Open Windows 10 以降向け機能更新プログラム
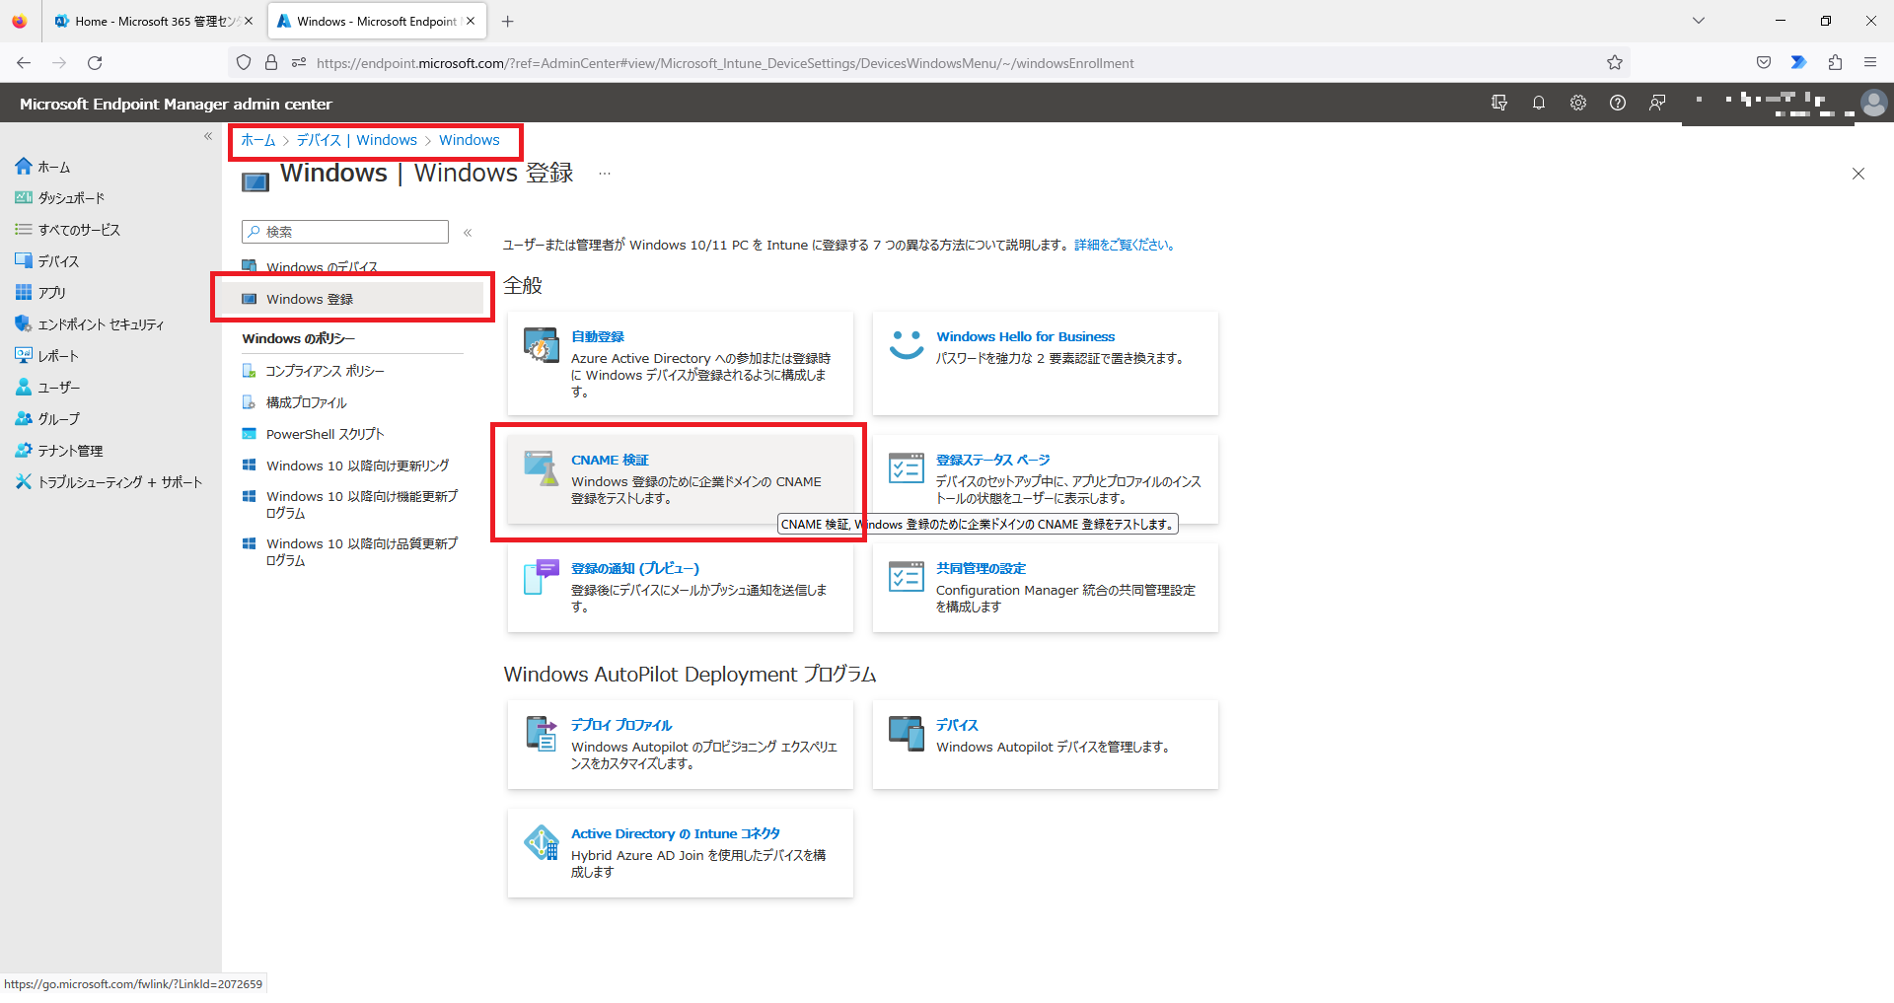This screenshot has width=1894, height=1003. (x=352, y=504)
